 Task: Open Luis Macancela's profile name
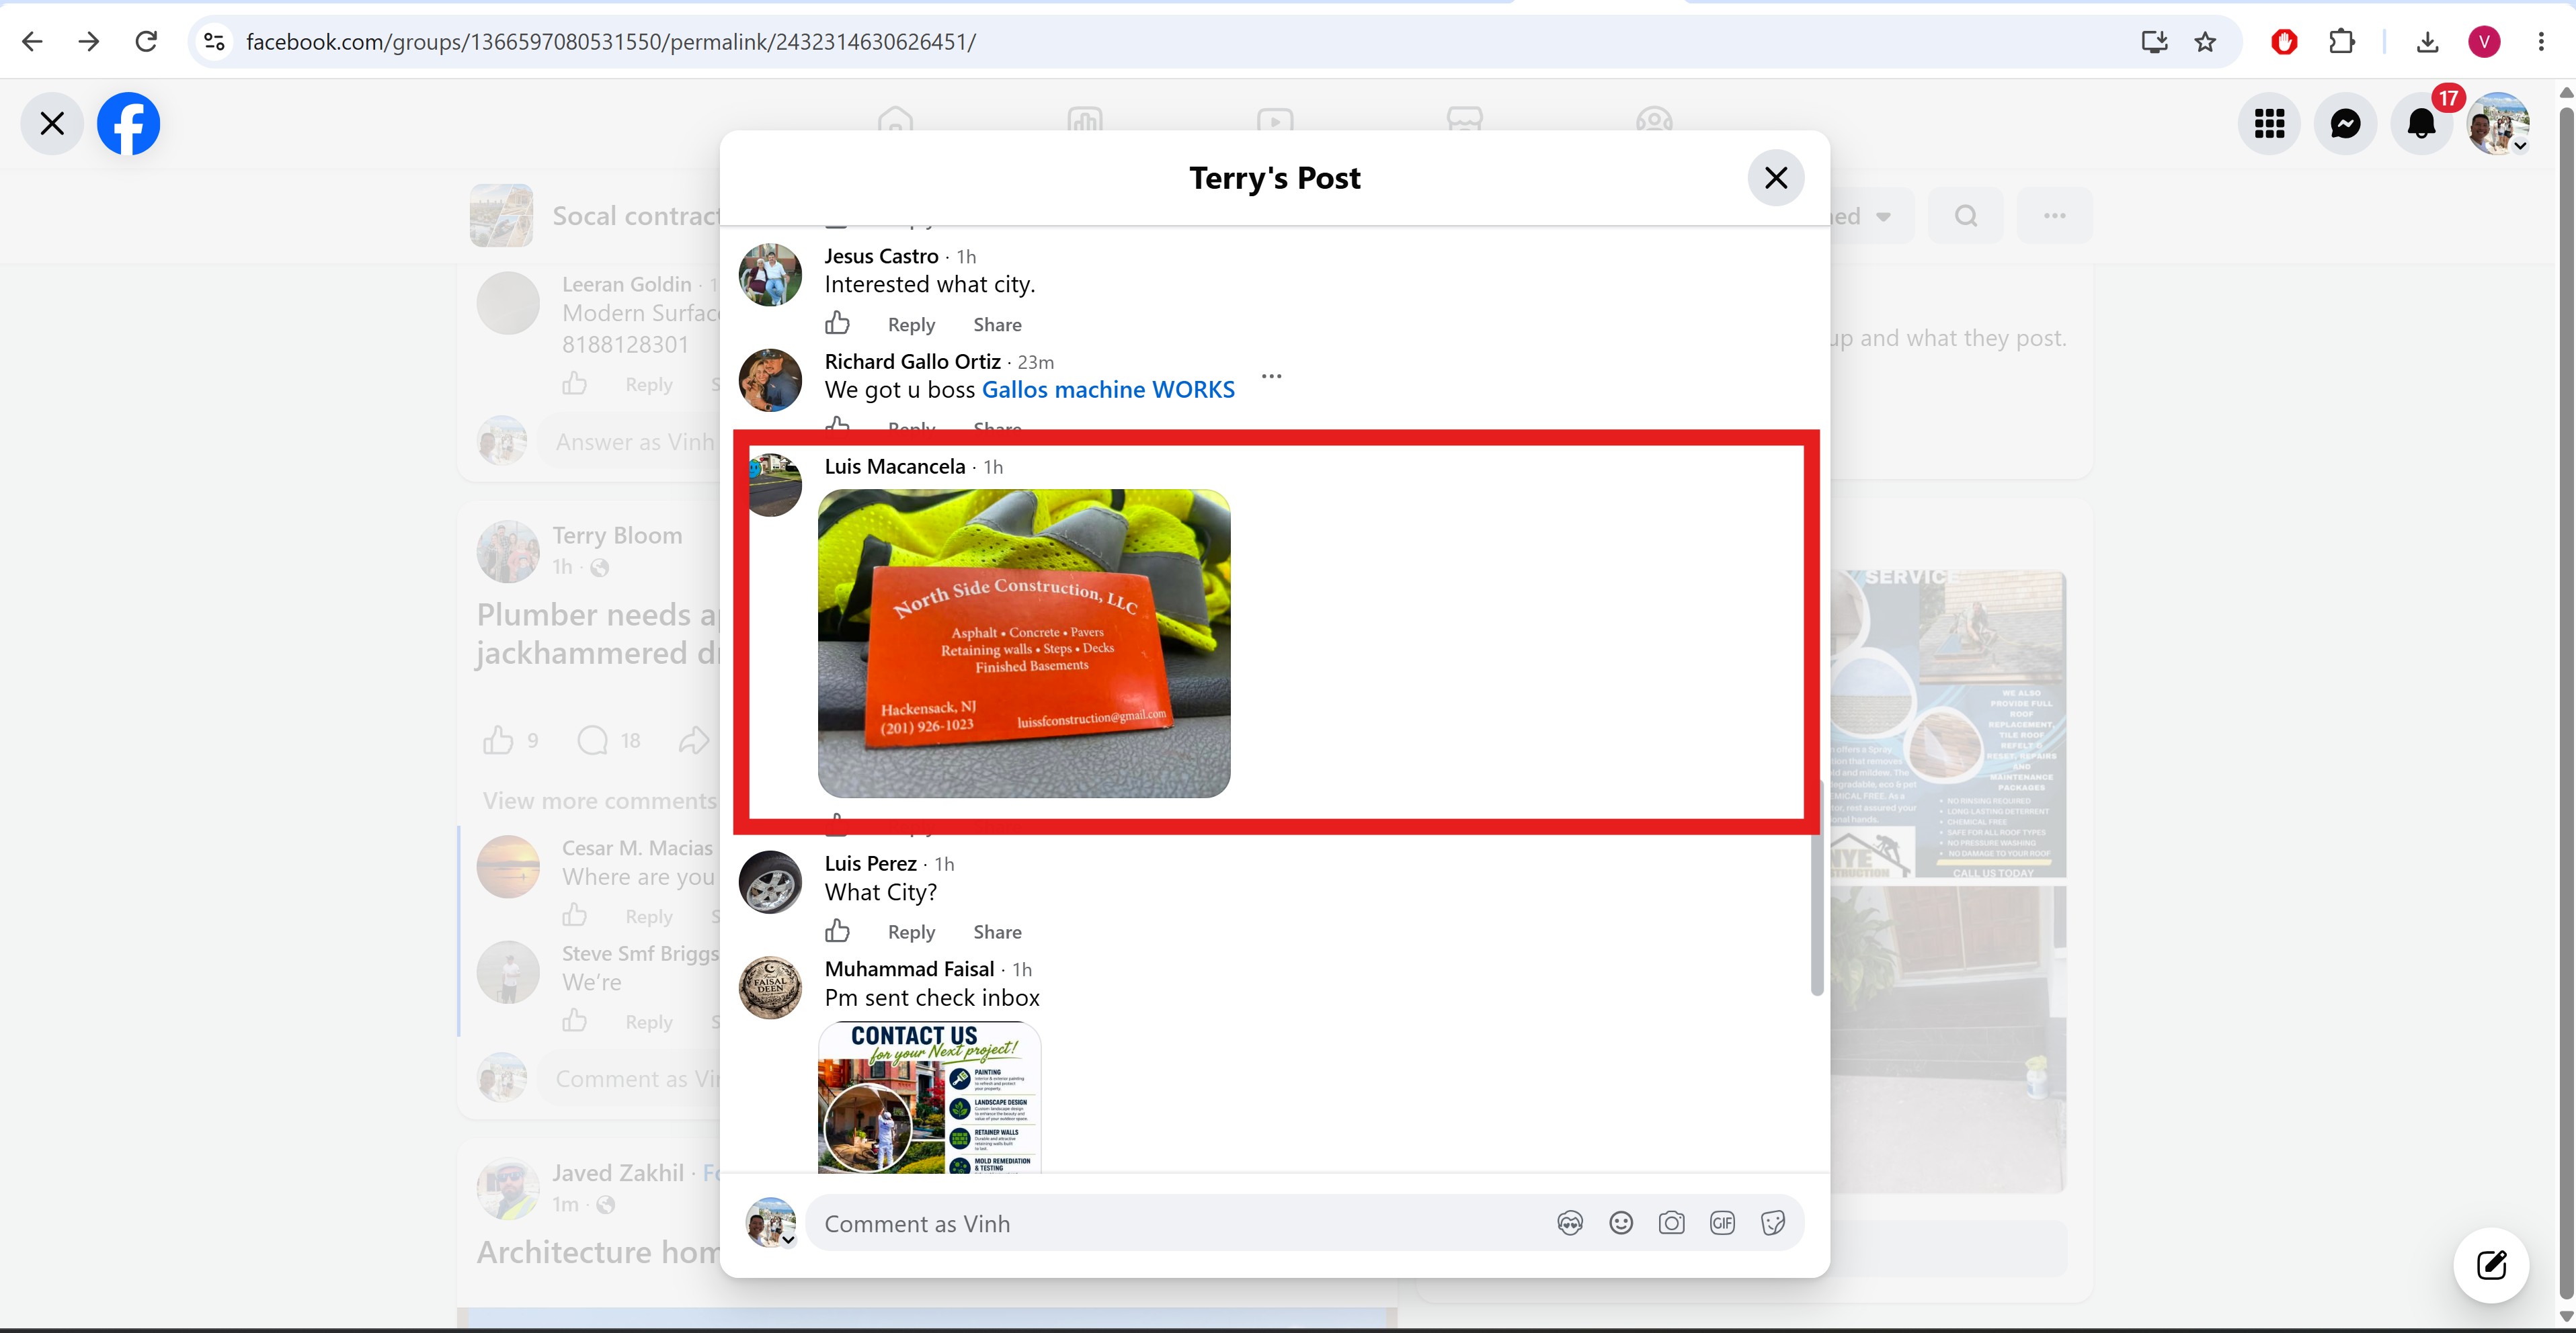pos(894,466)
